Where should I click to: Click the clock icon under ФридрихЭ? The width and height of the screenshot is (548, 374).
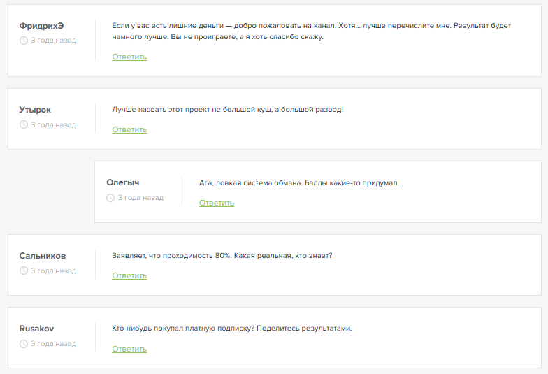pyautogui.click(x=24, y=41)
